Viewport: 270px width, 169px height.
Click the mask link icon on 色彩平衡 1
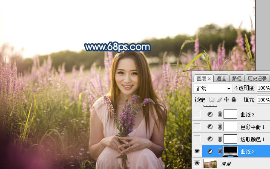[220, 127]
